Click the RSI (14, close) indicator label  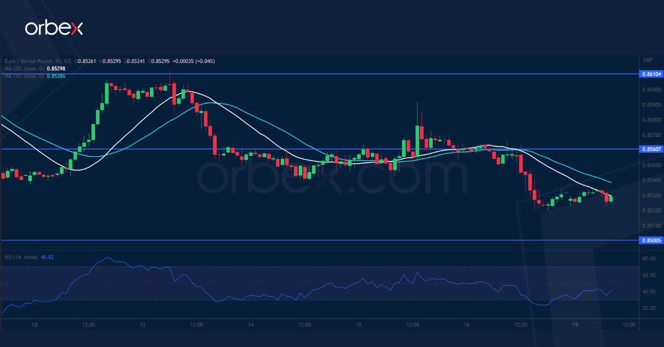point(21,257)
